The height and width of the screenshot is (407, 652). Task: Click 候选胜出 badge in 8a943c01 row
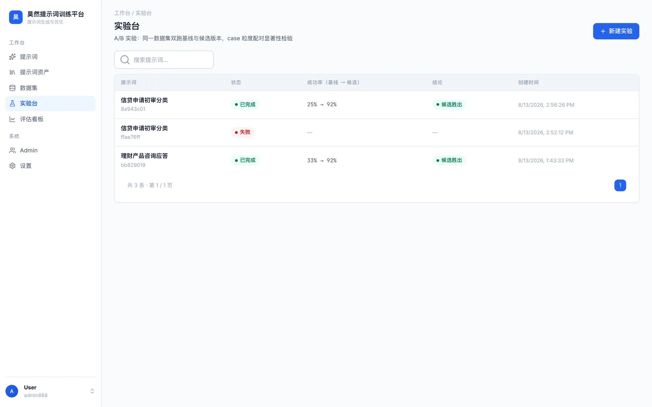(x=449, y=104)
